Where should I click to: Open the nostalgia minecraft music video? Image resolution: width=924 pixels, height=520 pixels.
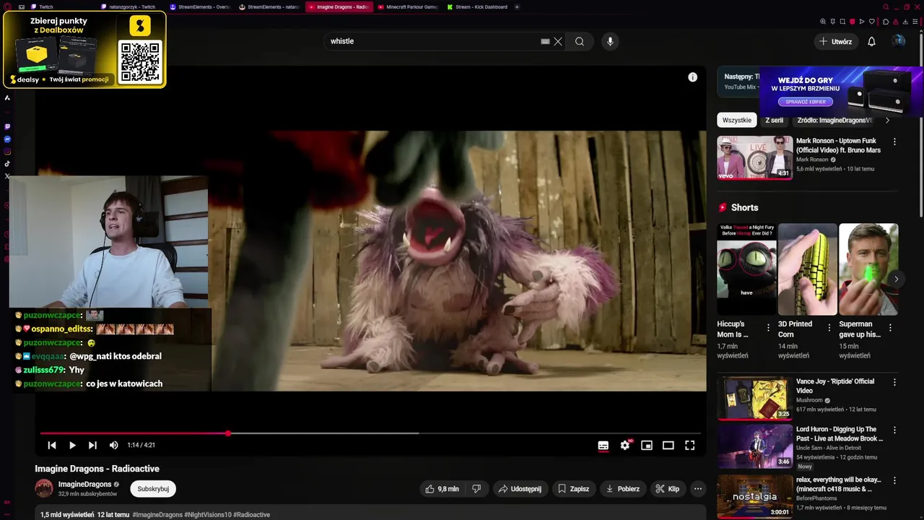click(754, 495)
